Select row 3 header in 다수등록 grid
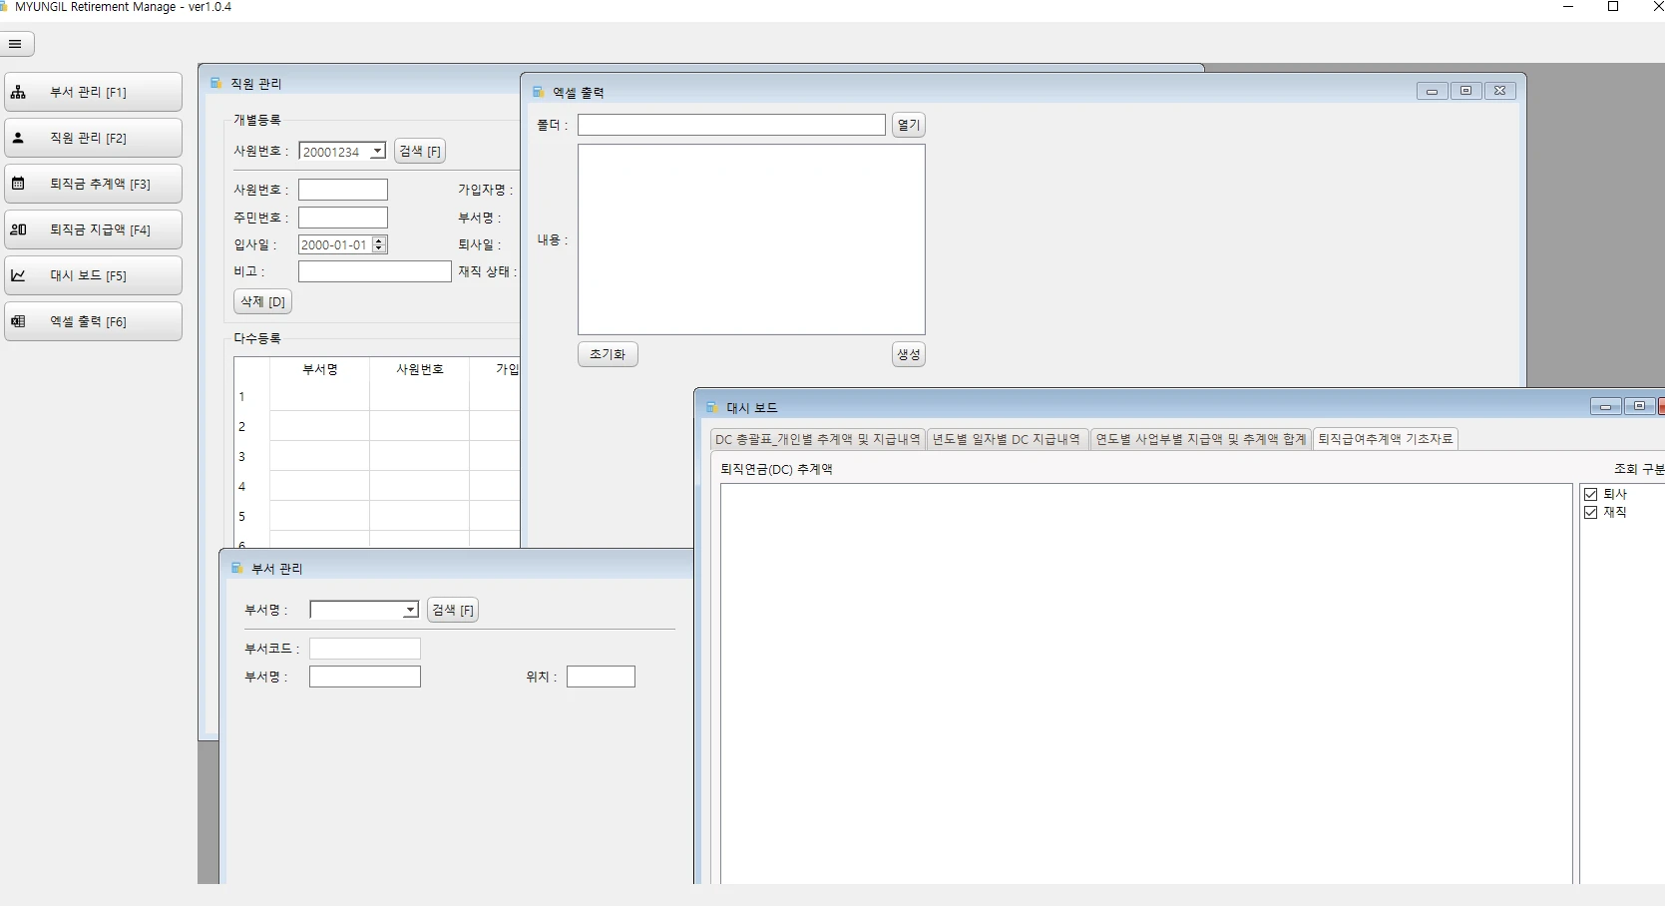Image resolution: width=1665 pixels, height=906 pixels. (x=251, y=456)
